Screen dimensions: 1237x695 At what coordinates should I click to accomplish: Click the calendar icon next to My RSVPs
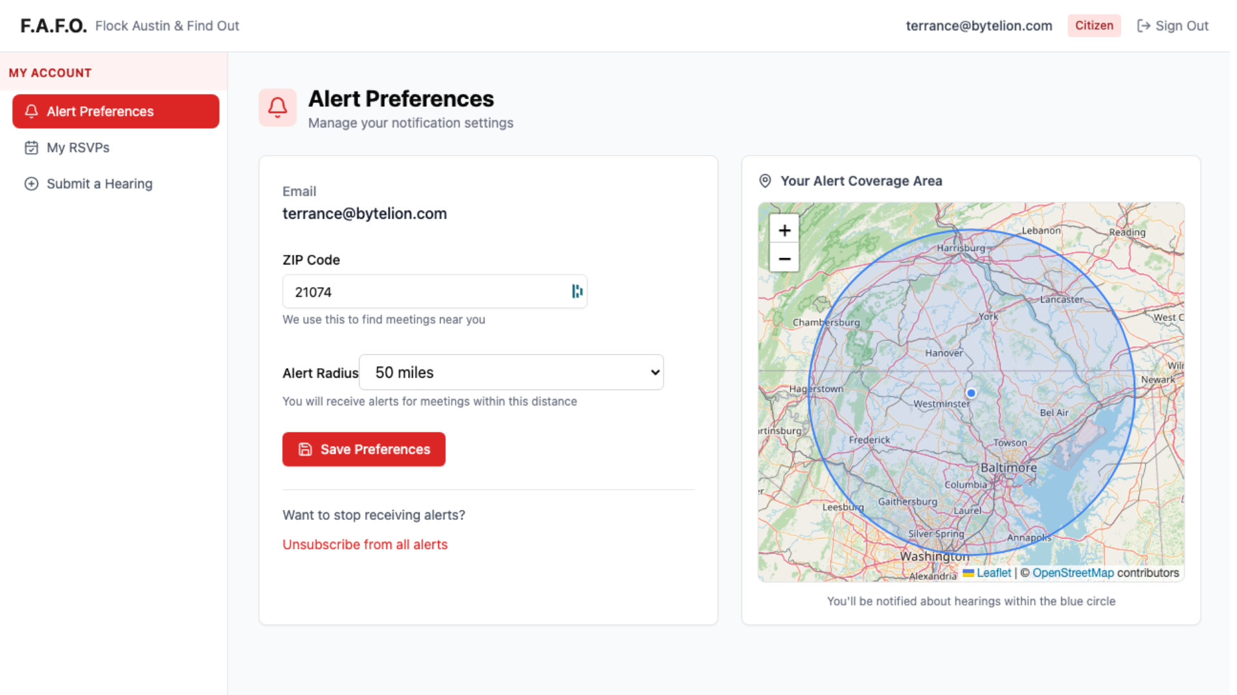point(31,148)
